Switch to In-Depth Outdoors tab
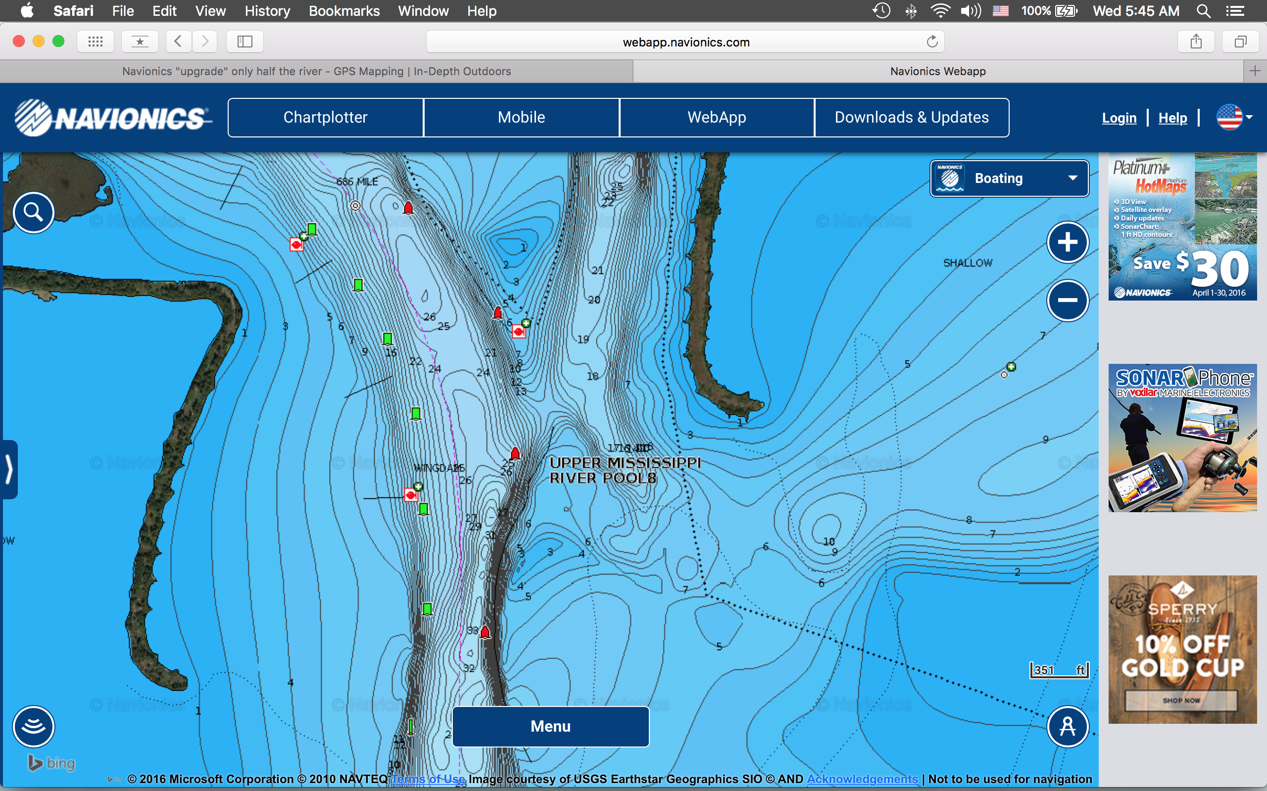Viewport: 1267px width, 791px height. [x=316, y=71]
